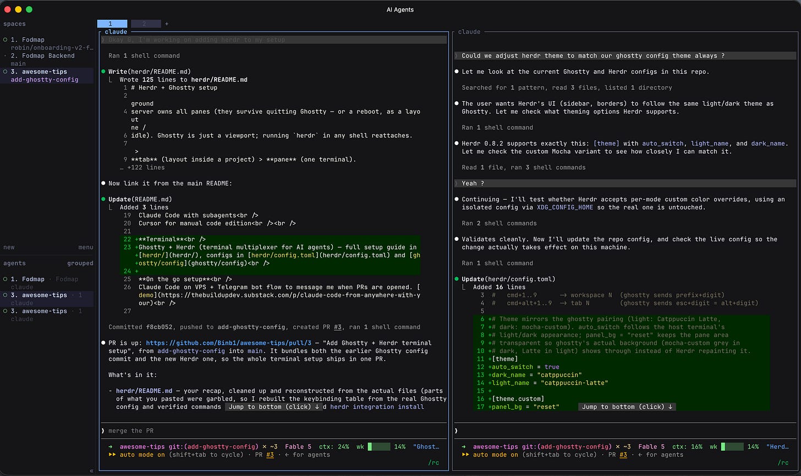The image size is (801, 476).
Task: Create a new space via new
Action: tap(9, 247)
